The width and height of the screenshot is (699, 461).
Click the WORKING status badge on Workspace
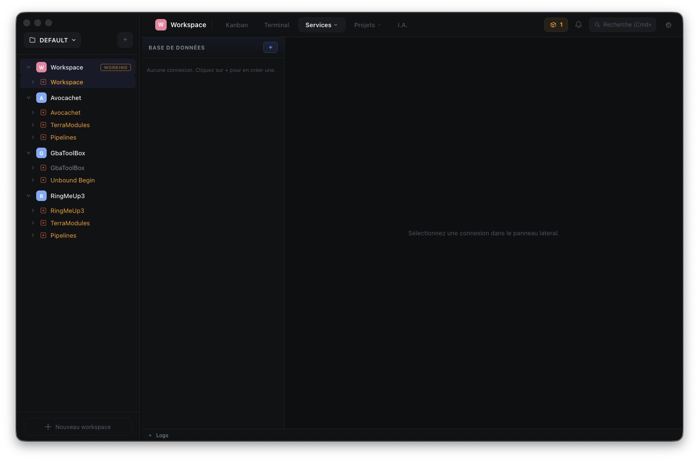116,67
